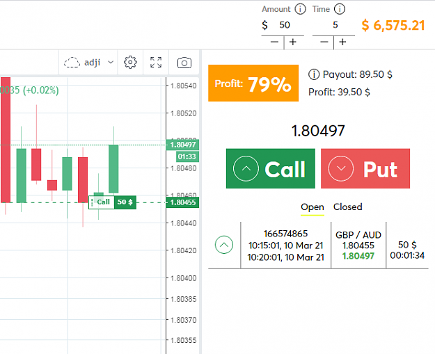Click the Call 50 $ marker on chart
Screen dimensions: 435x354
[x=112, y=202]
